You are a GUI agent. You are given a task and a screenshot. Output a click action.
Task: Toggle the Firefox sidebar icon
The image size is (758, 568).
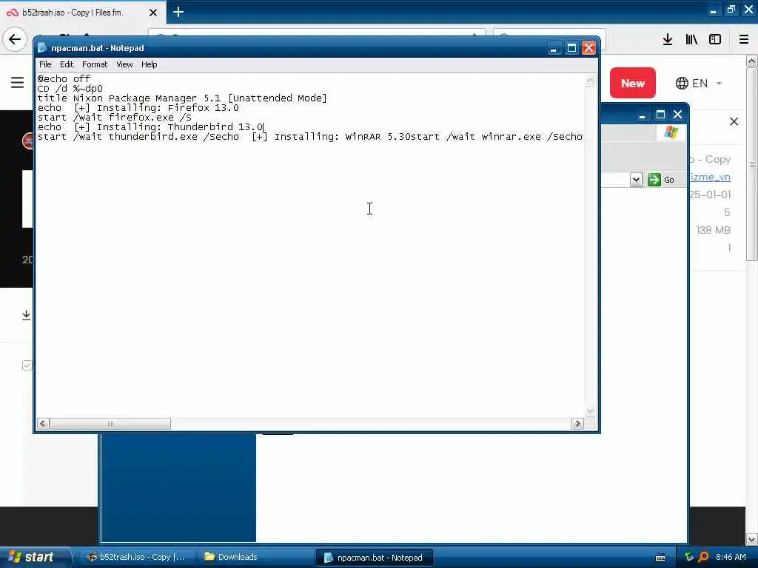tap(715, 39)
